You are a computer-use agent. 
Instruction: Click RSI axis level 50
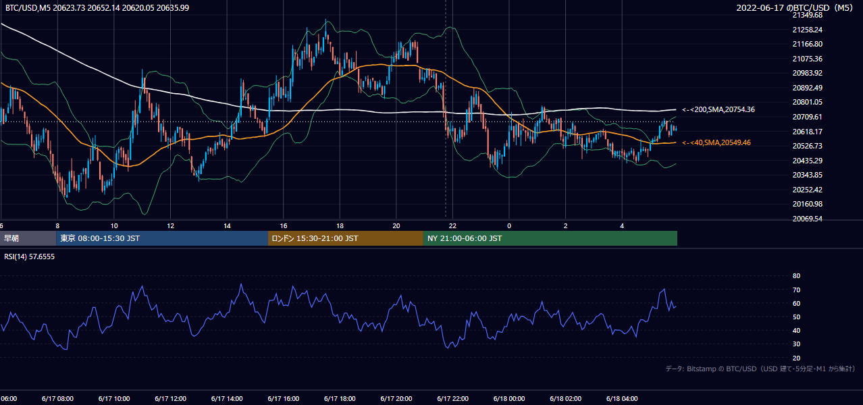(796, 317)
